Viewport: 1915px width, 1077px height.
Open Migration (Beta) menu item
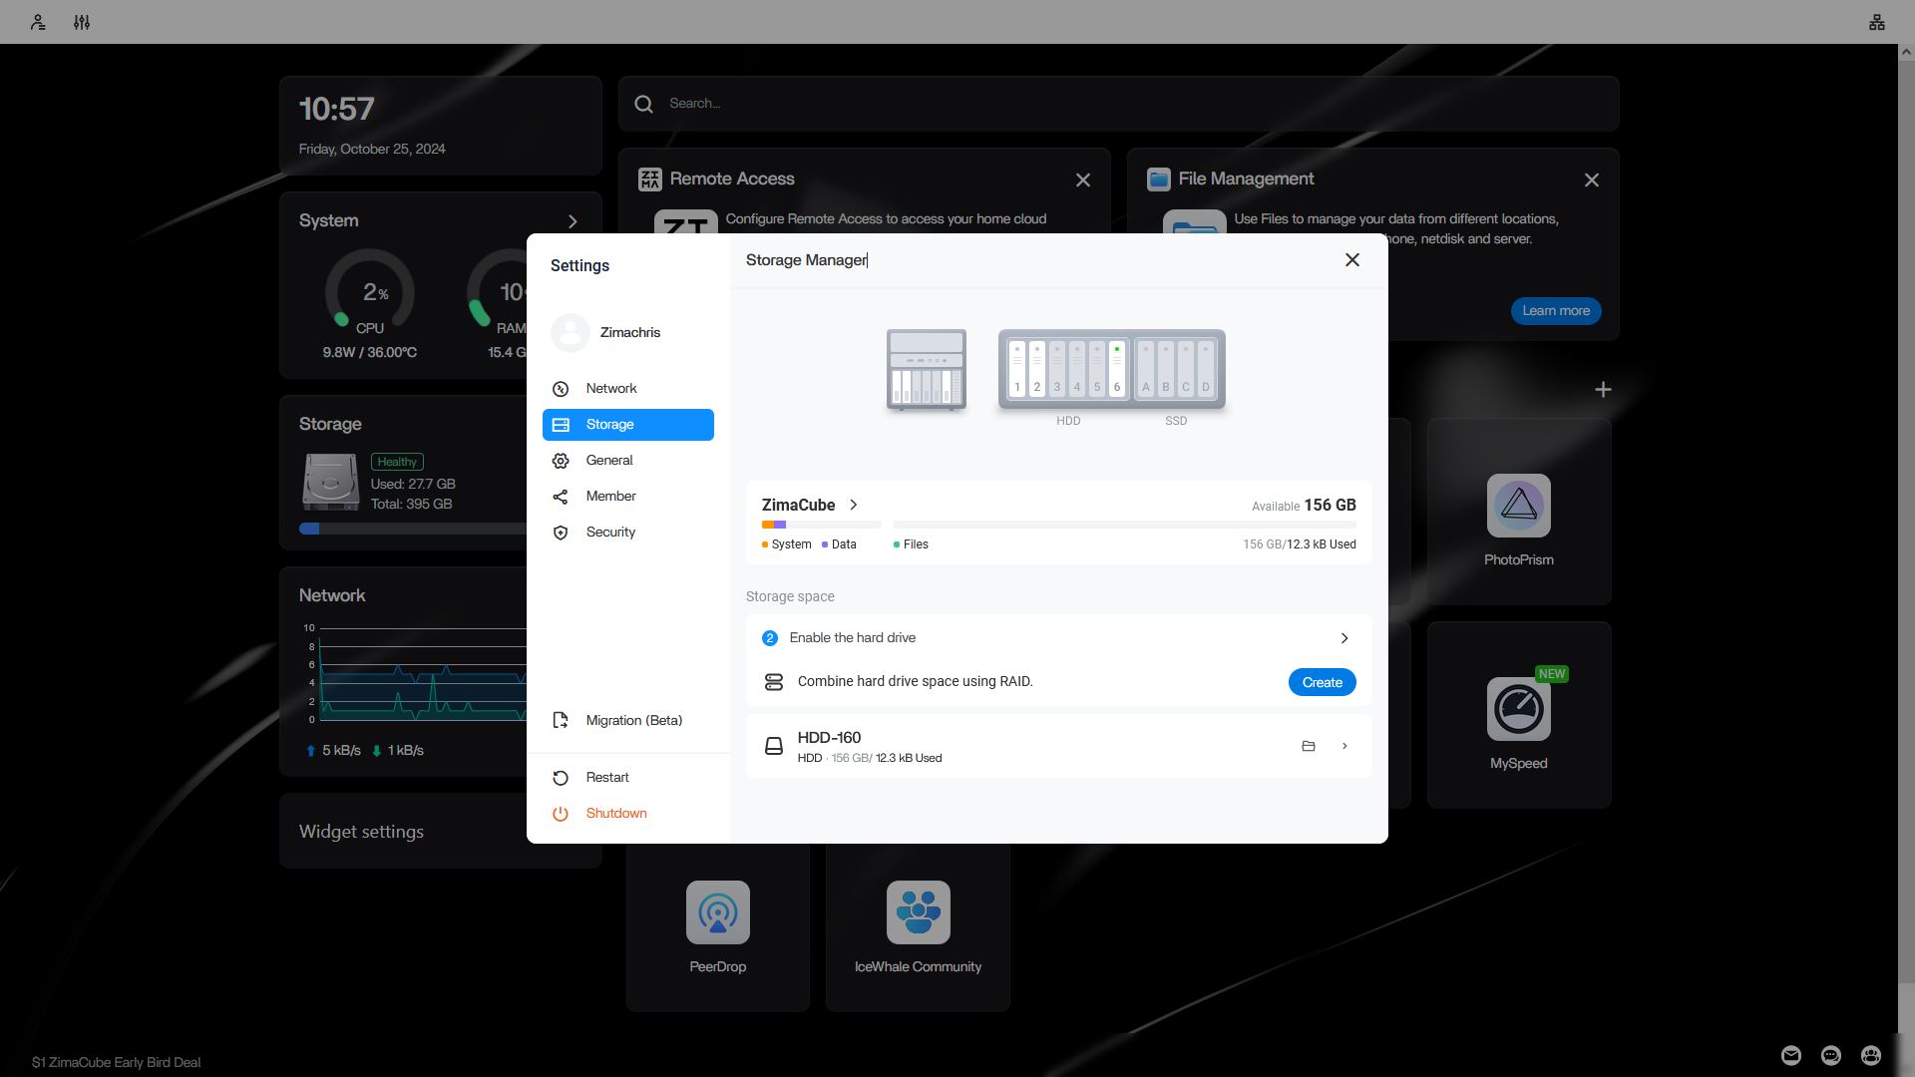pos(633,720)
